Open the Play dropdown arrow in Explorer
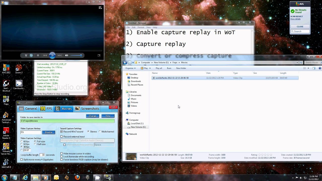 150,68
